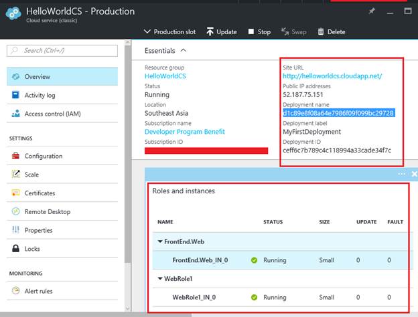This screenshot has width=418, height=317.
Task: Focus the Search (Ctrl+/) field
Action: click(62, 51)
